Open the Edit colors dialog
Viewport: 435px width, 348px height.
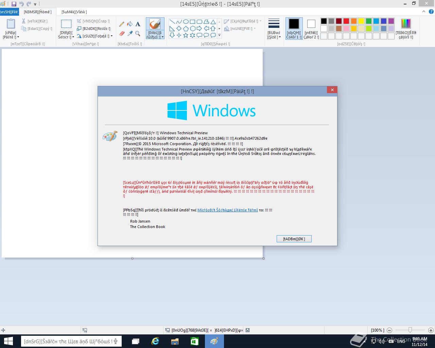pos(406,29)
